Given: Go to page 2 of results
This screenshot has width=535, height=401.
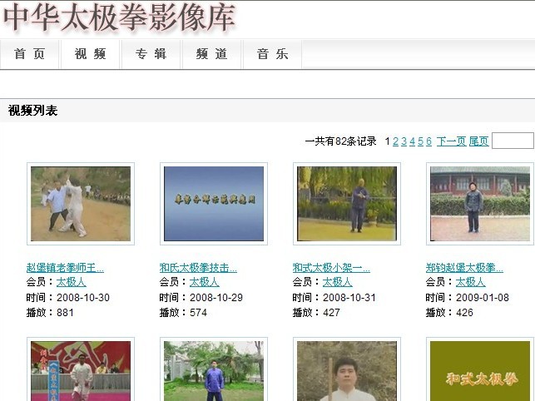Looking at the screenshot, I should coord(396,141).
